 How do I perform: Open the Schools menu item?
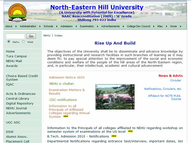[x=48, y=26]
